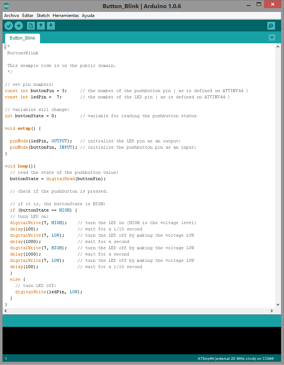Click the 'Button+Blink' comment line
This screenshot has width=284, height=365.
(x=23, y=53)
